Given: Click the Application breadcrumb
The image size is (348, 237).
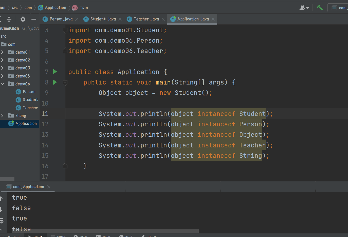Looking at the screenshot, I should click(52, 8).
